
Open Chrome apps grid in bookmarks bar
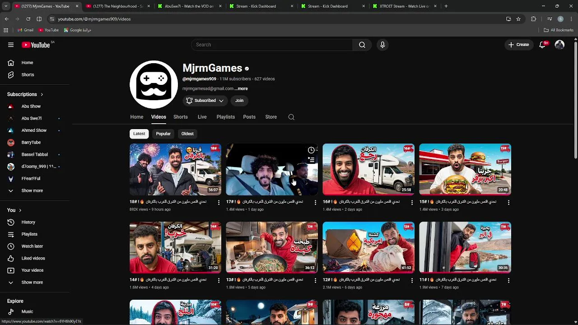[x=6, y=30]
